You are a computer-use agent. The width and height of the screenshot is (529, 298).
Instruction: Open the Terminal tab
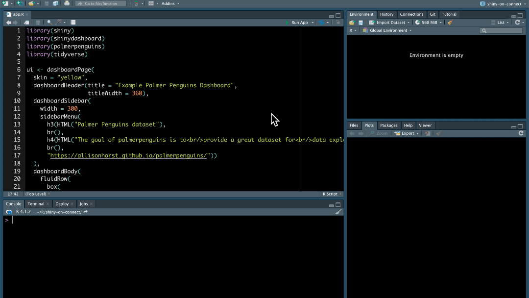(36, 204)
